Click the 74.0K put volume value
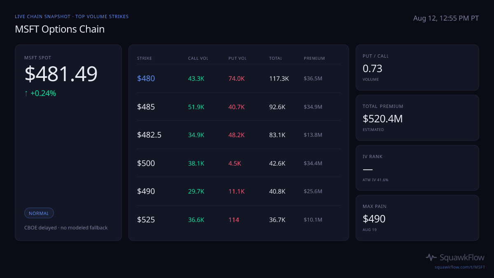The image size is (494, 278). point(236,78)
